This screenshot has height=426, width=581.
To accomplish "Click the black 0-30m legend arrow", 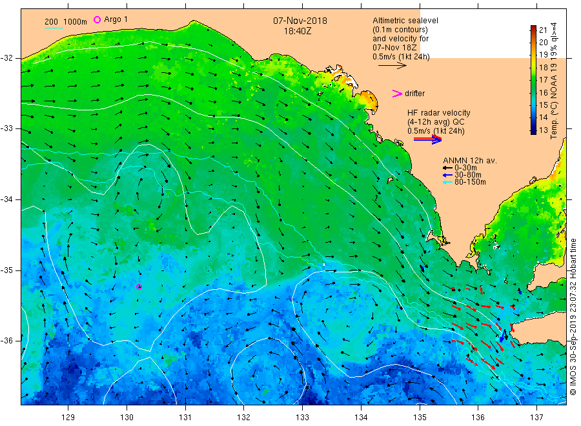I will (x=447, y=168).
